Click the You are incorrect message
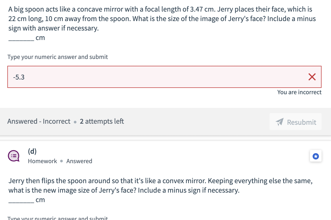This screenshot has height=220, width=331. coord(299,92)
